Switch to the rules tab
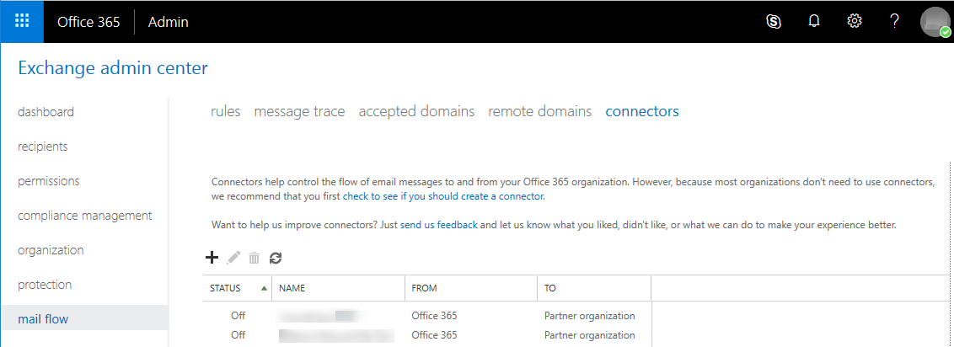The width and height of the screenshot is (954, 347). pyautogui.click(x=226, y=111)
